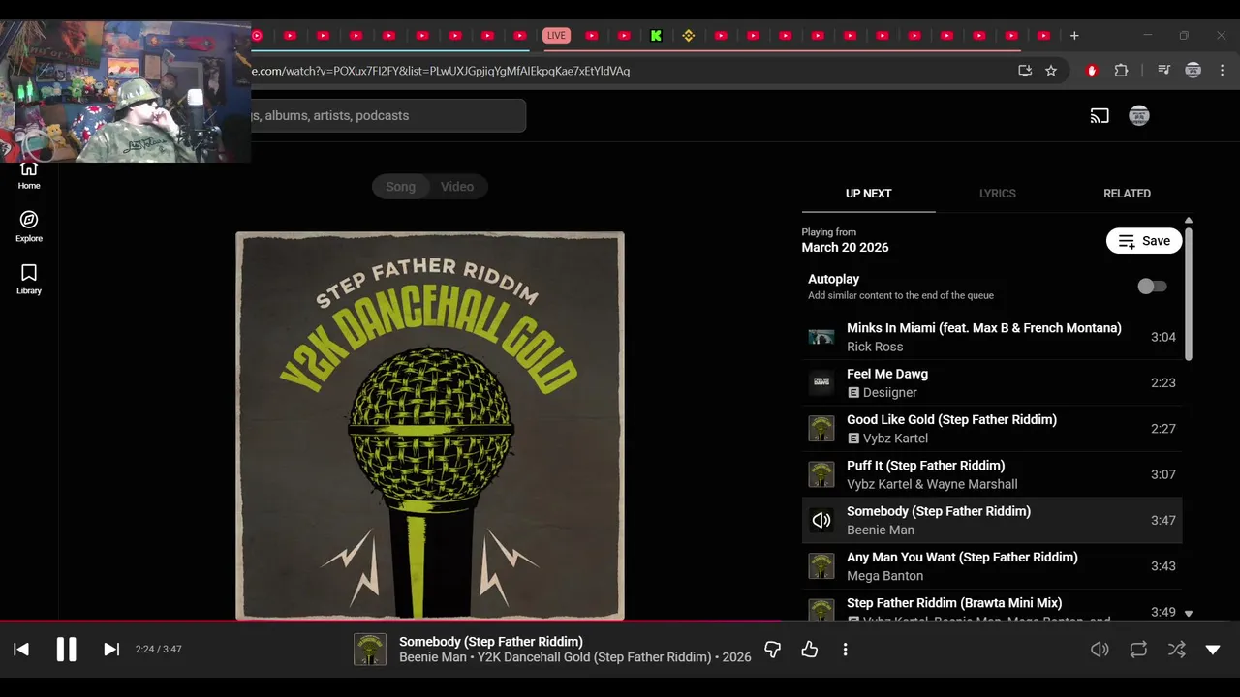Click the Cast to device icon

click(x=1100, y=116)
